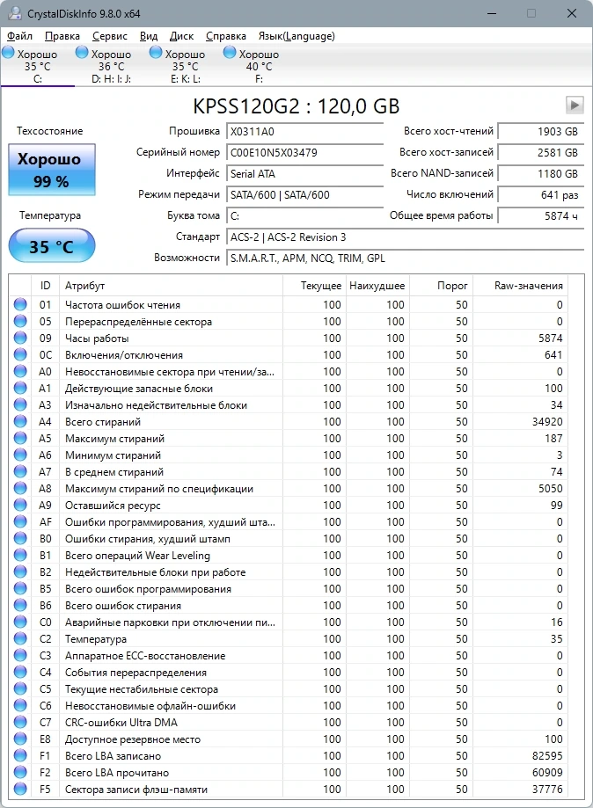Image resolution: width=593 pixels, height=808 pixels.
Task: Select the row Невосстановимые офлайн-ошибки
Action: 289,705
